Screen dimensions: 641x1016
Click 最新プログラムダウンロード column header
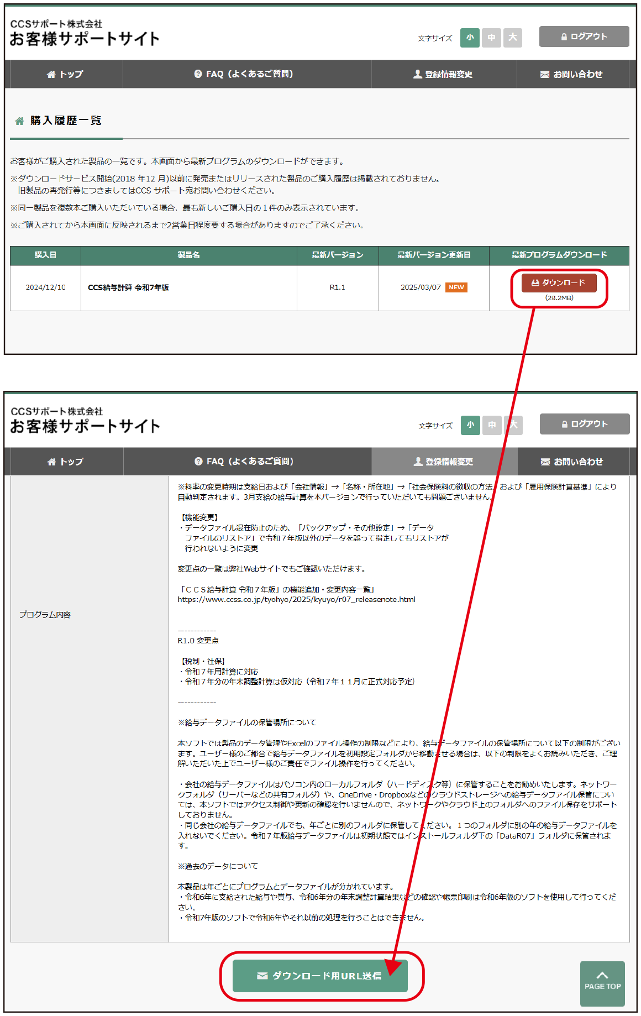click(x=559, y=255)
